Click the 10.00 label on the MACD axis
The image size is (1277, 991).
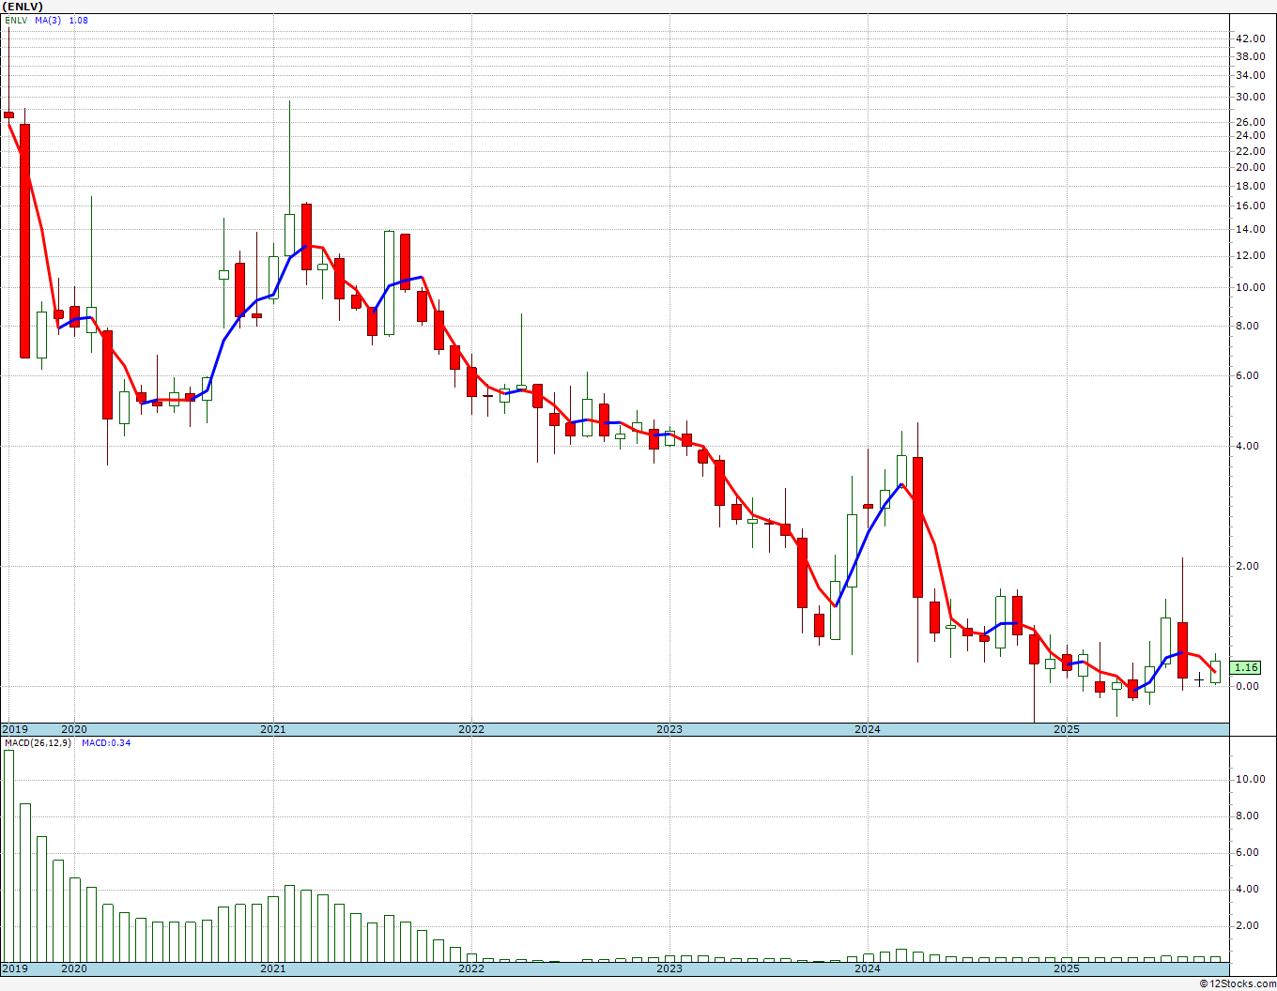click(x=1249, y=779)
